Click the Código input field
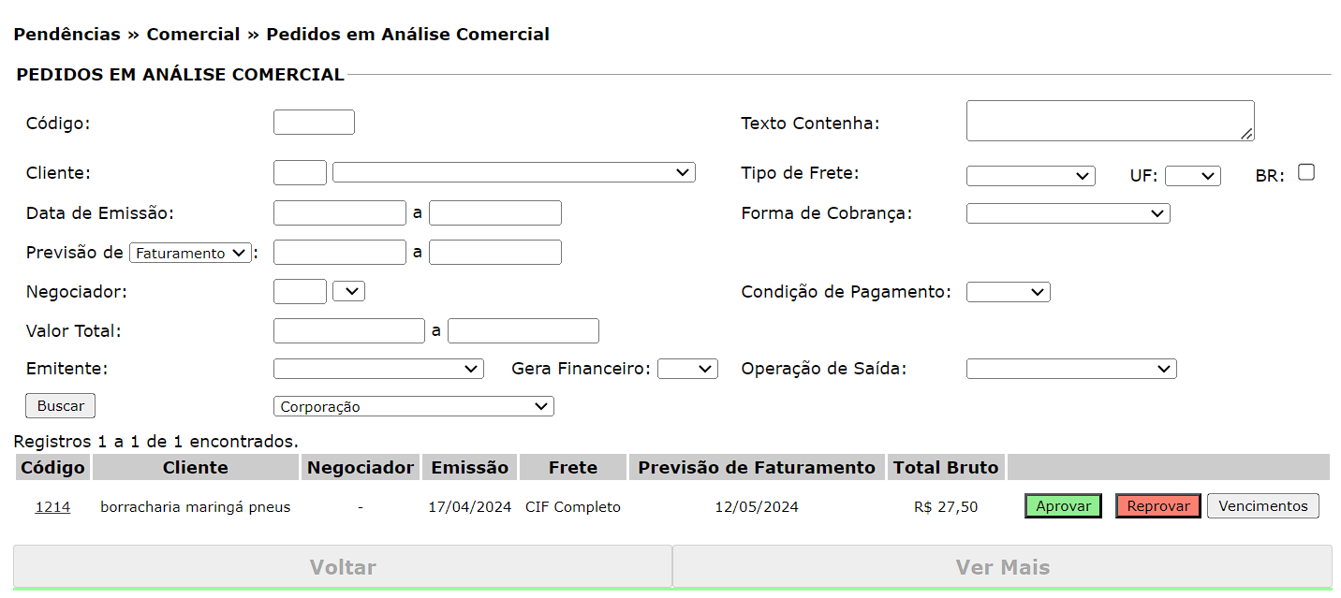The height and width of the screenshot is (598, 1341). [314, 123]
